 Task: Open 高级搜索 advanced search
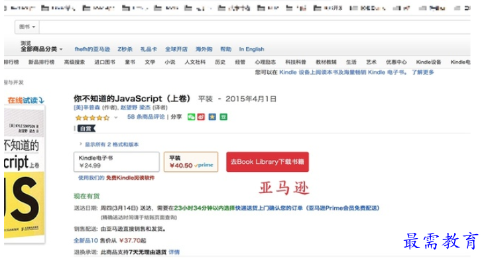pyautogui.click(x=74, y=62)
